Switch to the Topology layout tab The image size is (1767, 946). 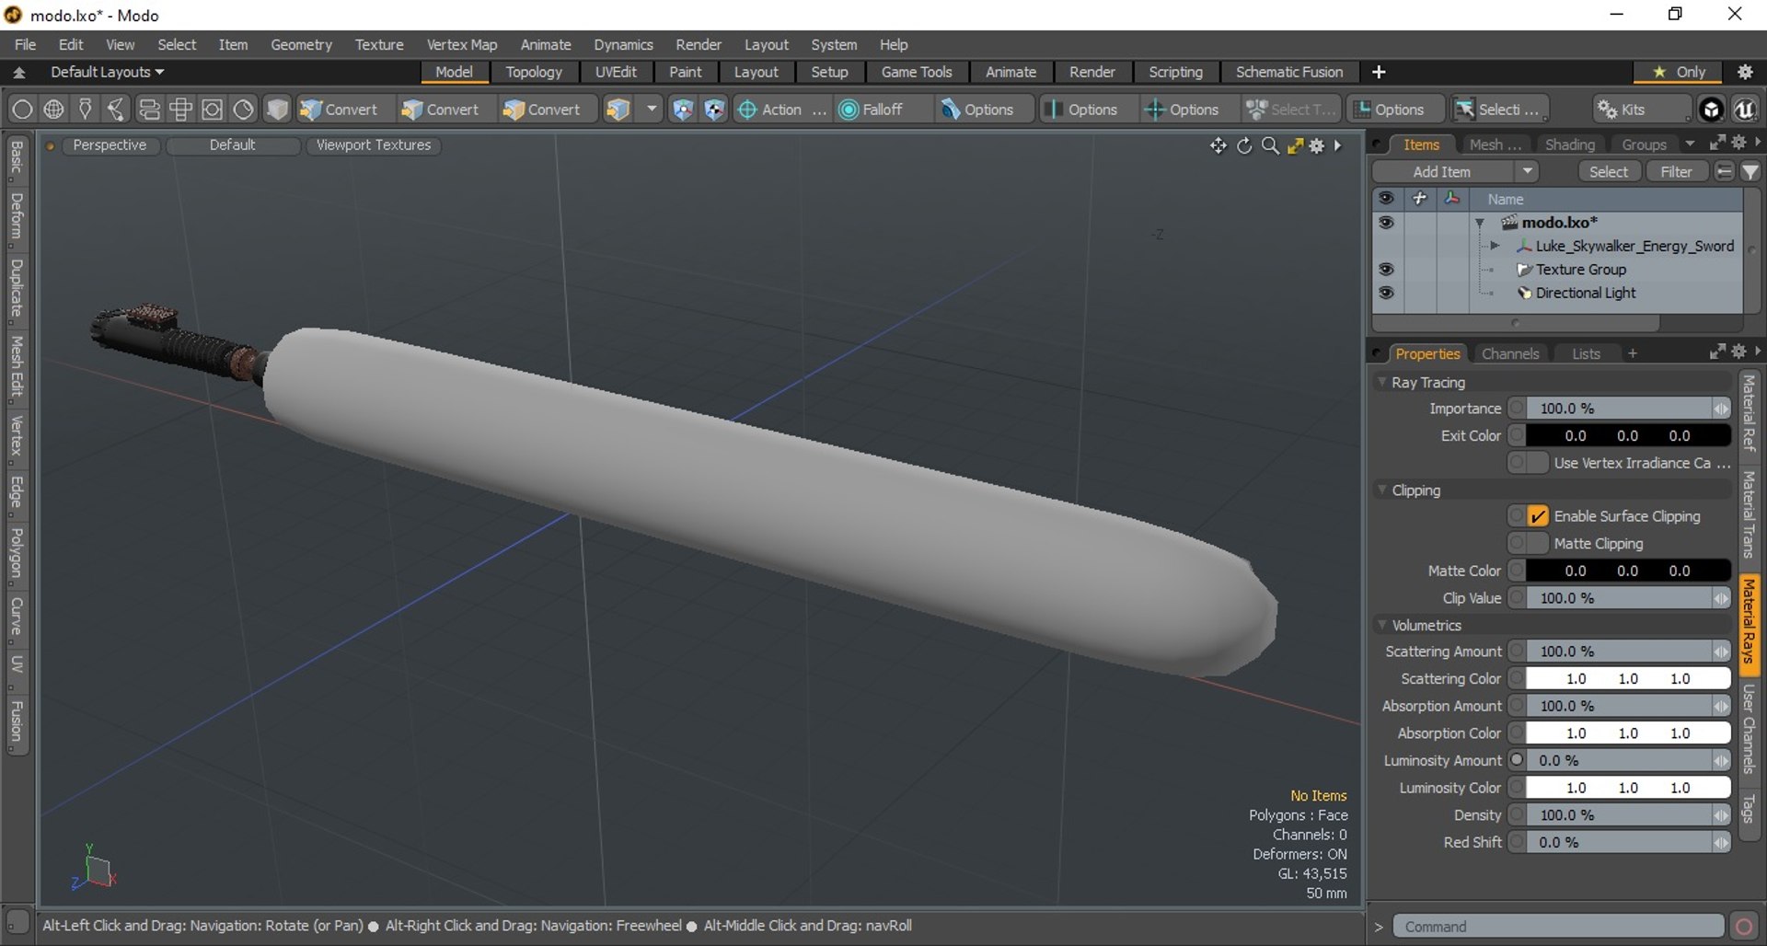point(534,72)
